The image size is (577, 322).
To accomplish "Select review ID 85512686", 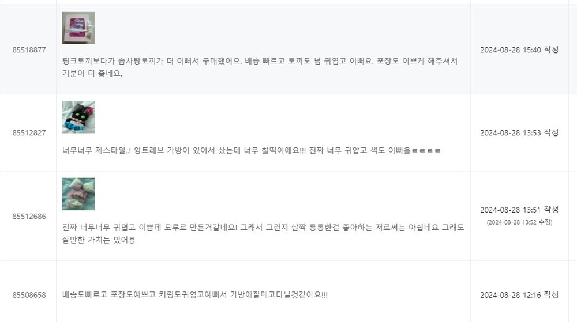I will [x=28, y=217].
